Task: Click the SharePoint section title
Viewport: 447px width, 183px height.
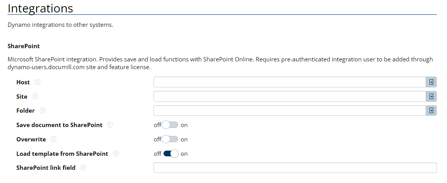Action: (x=23, y=46)
